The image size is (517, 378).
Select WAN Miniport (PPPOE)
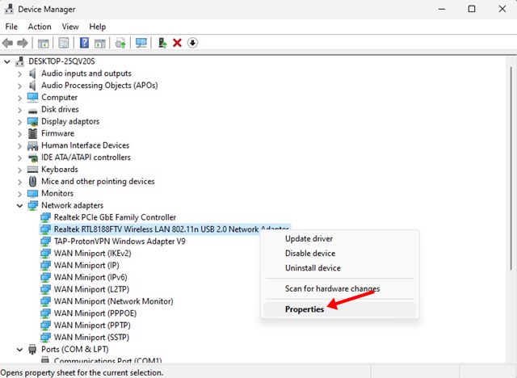(x=95, y=313)
